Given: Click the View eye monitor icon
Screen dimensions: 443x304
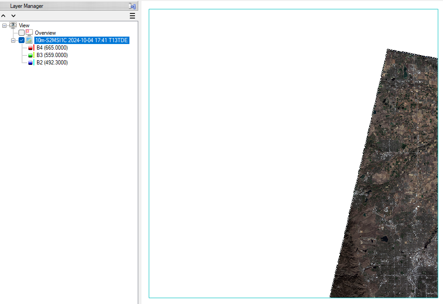Looking at the screenshot, I should point(13,25).
